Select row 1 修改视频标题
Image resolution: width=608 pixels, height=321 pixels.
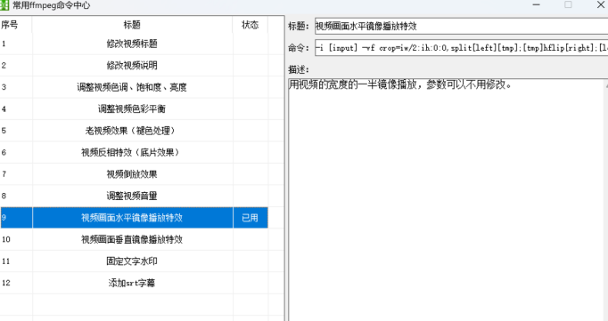coord(134,44)
